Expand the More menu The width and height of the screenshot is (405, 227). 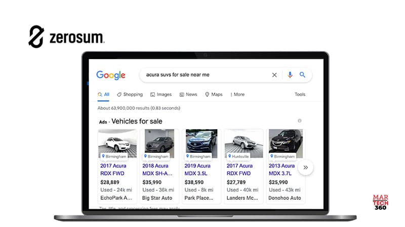[237, 94]
